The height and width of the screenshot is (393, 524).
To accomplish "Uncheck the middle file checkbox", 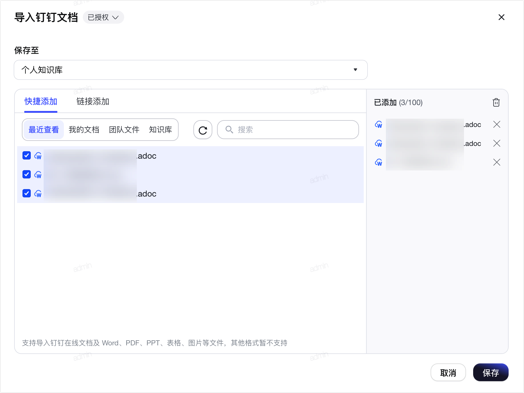I will [x=27, y=174].
